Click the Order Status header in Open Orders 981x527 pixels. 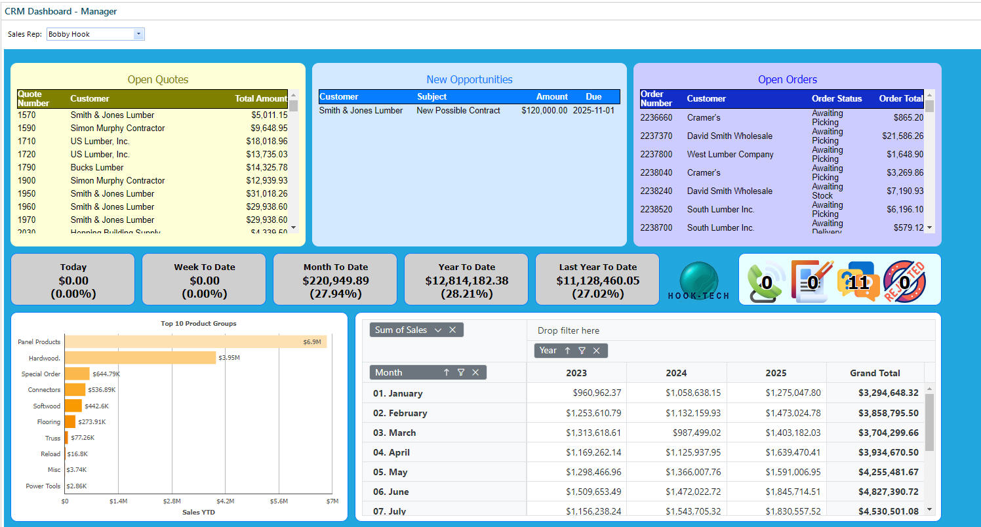(x=837, y=98)
